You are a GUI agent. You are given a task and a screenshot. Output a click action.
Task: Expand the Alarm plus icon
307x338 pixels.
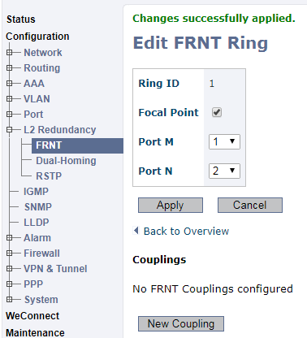click(10, 238)
